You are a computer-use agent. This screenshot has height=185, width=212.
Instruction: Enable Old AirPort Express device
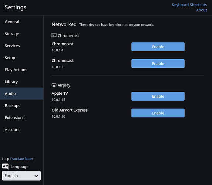tap(158, 113)
